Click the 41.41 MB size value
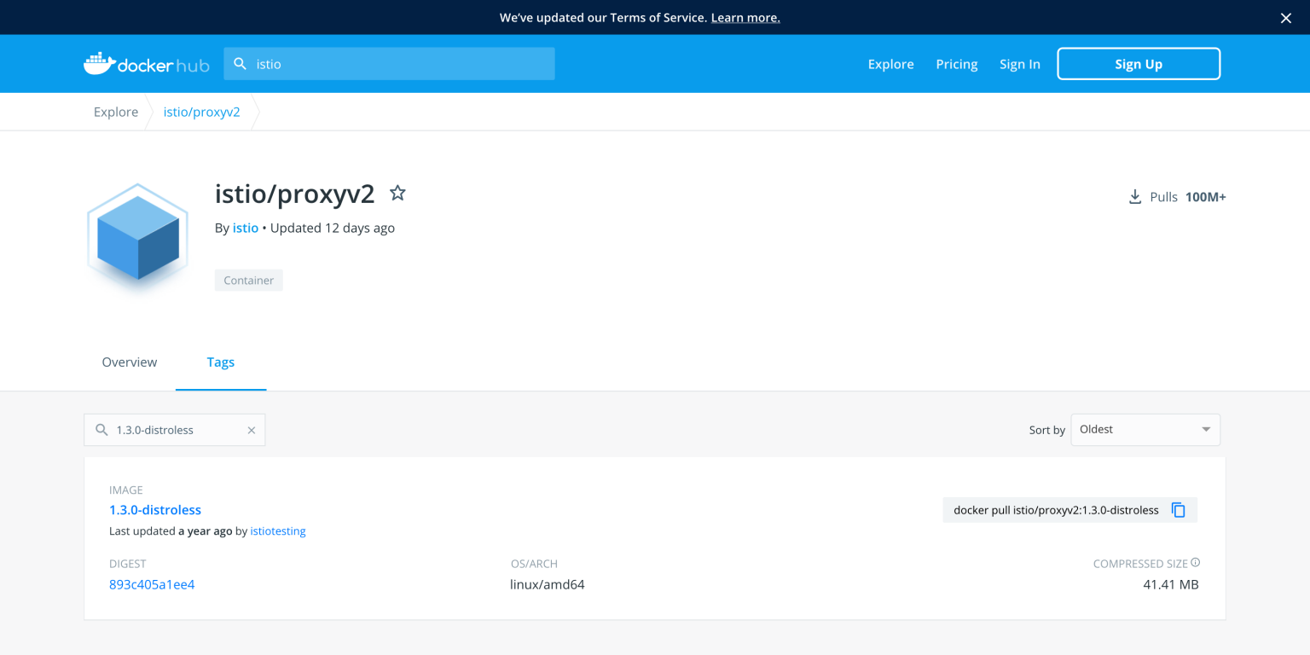Screen dimensions: 1310x655 click(1171, 585)
